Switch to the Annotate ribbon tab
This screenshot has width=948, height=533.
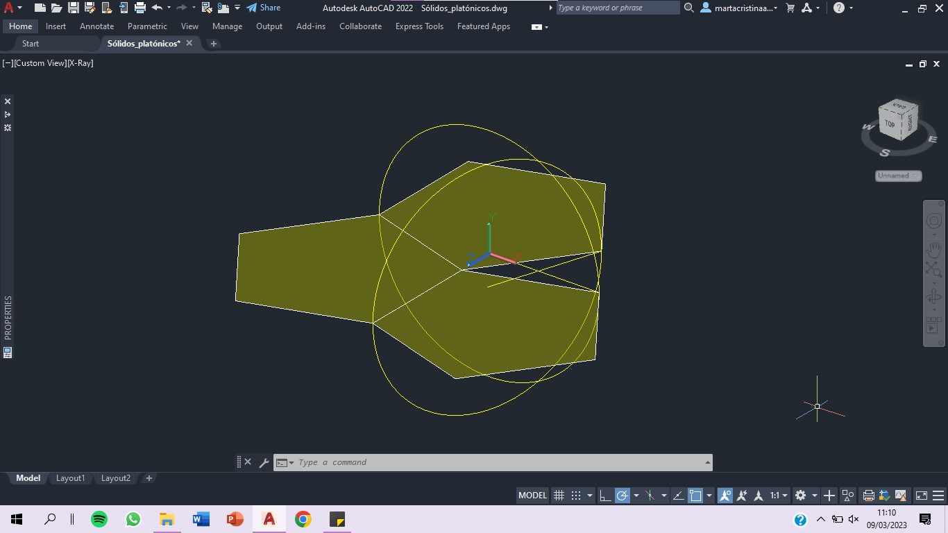[x=96, y=26]
